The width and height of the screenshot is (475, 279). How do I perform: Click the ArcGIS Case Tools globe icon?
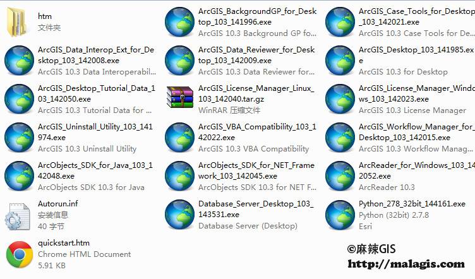click(x=340, y=22)
